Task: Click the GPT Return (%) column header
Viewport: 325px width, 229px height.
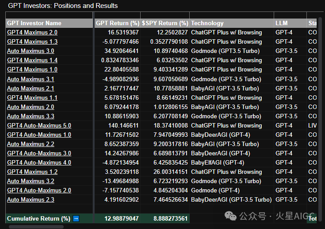Action: [x=118, y=23]
